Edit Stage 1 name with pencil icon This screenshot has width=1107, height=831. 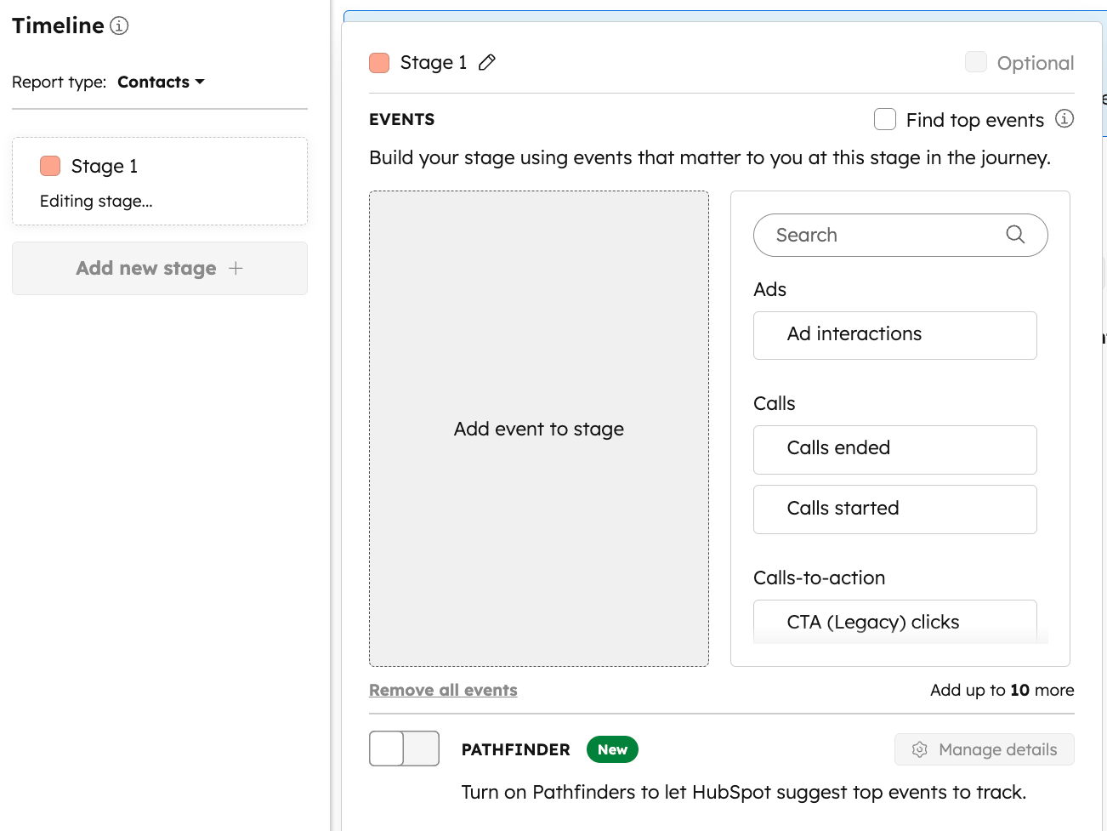(x=487, y=62)
